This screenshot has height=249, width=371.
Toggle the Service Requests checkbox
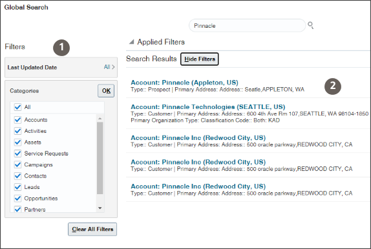coord(17,154)
